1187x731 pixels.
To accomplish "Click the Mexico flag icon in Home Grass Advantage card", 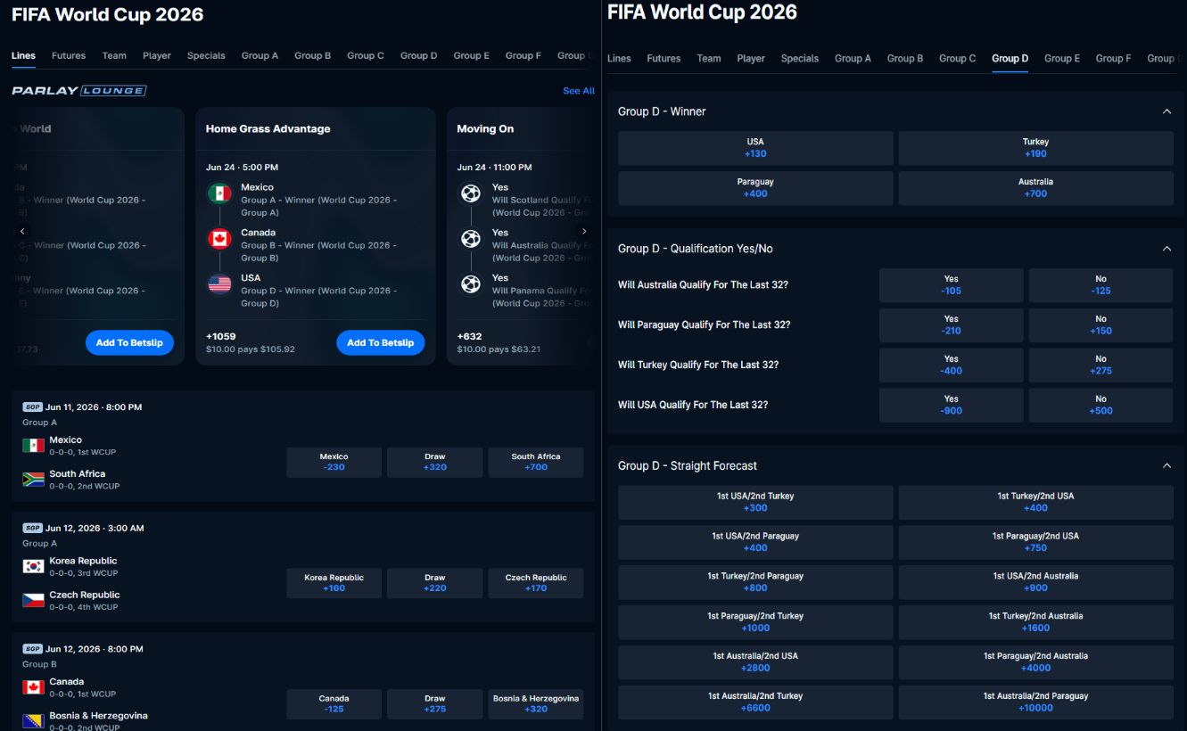I will click(219, 193).
